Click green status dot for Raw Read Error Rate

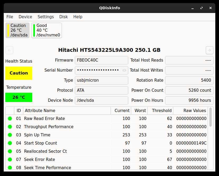tap(10, 118)
